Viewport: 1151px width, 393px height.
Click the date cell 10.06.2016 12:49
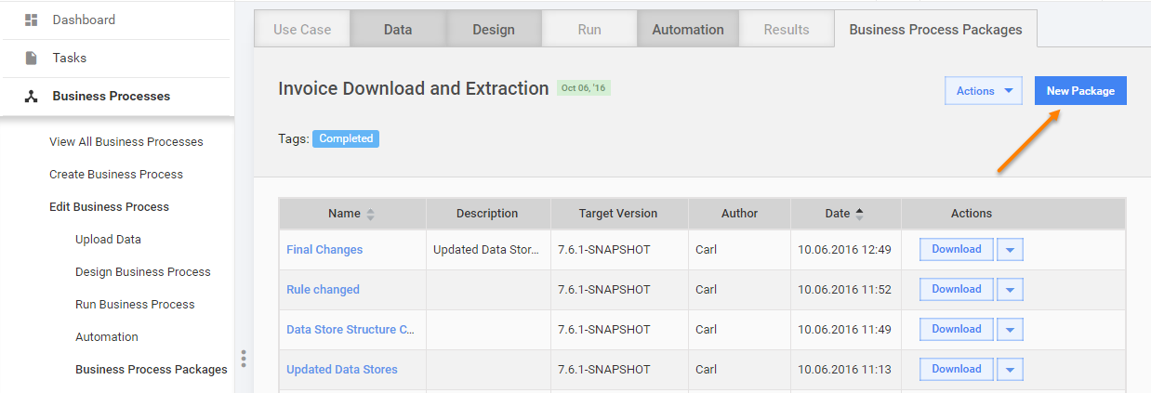tap(844, 250)
